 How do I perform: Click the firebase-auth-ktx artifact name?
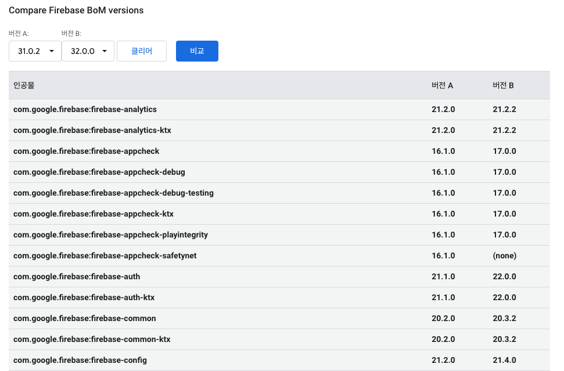tap(84, 297)
